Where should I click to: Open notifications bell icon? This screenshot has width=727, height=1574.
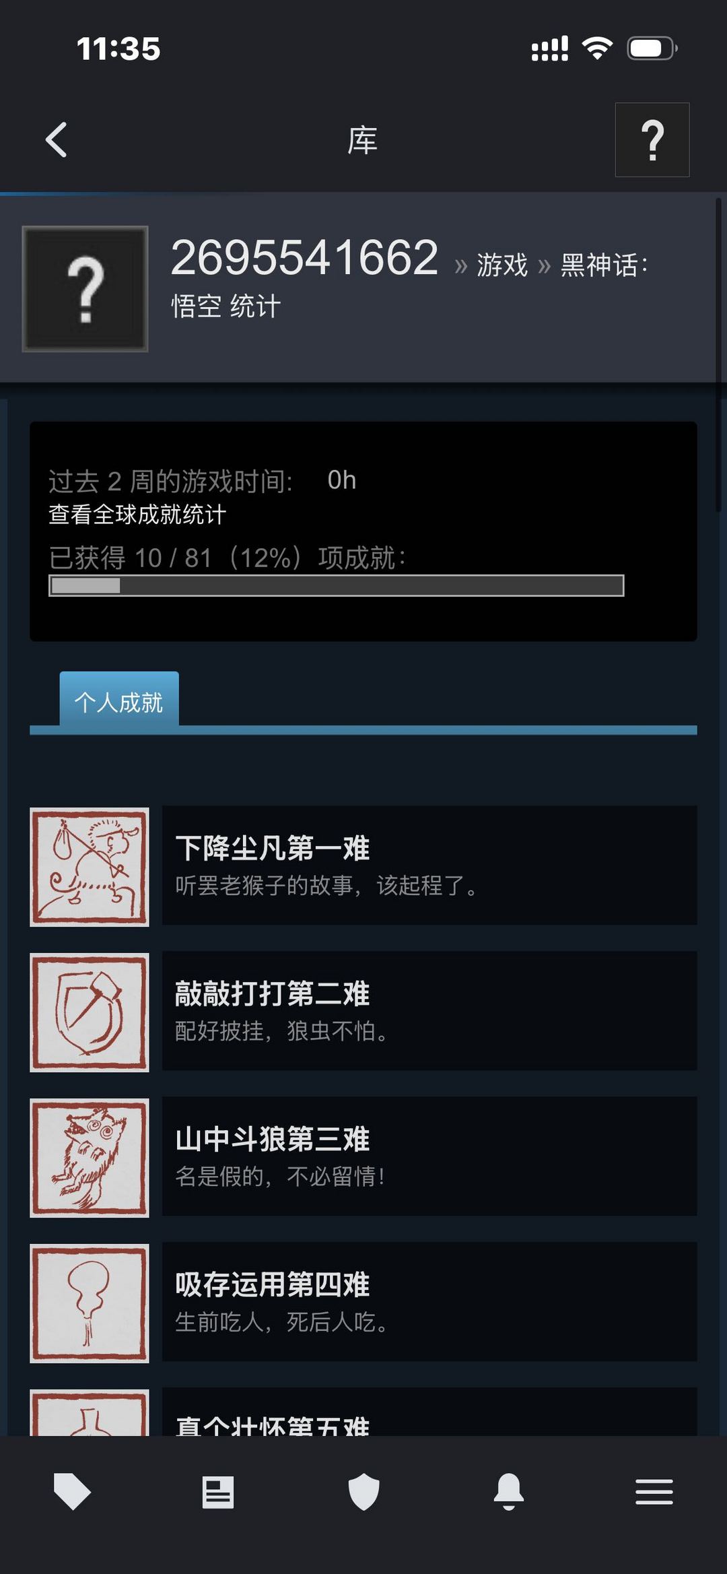coord(509,1492)
